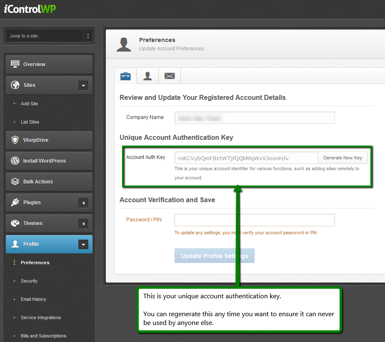
Task: Collapse the Profile section arrow
Action: [83, 244]
